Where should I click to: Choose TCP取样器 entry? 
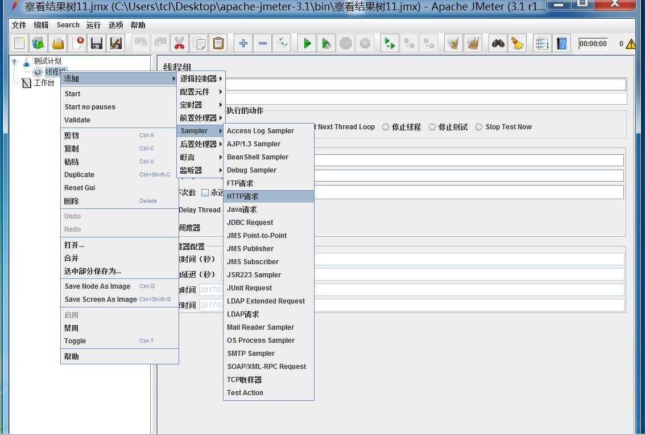coord(268,380)
